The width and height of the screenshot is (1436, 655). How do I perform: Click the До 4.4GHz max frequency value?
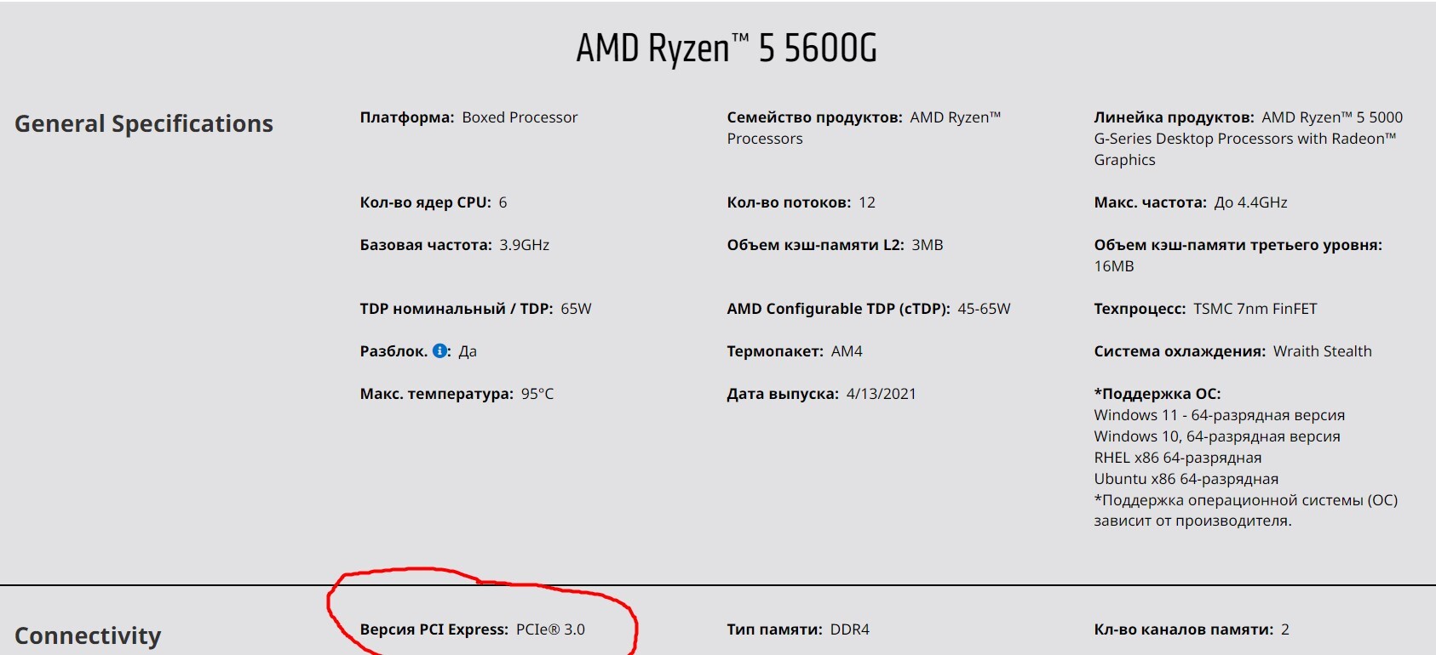pyautogui.click(x=1250, y=202)
